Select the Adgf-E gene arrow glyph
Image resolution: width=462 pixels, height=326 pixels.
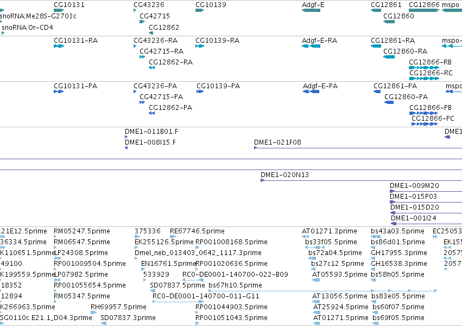click(311, 10)
